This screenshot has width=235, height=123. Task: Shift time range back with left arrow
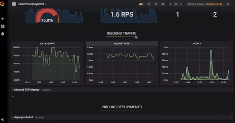point(170,4)
